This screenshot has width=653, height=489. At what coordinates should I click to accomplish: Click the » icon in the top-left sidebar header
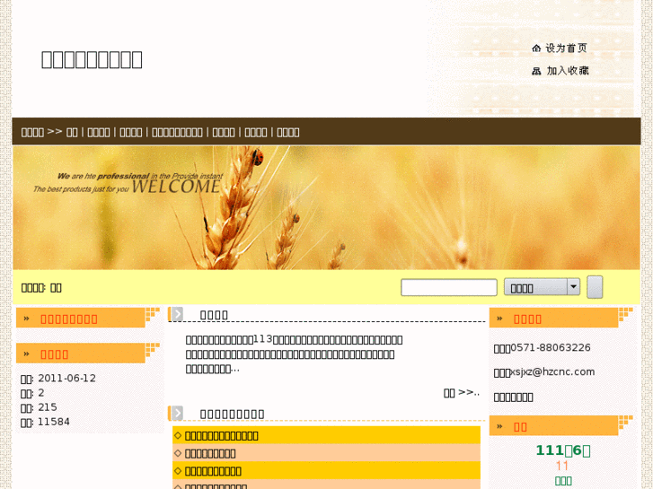pyautogui.click(x=27, y=319)
